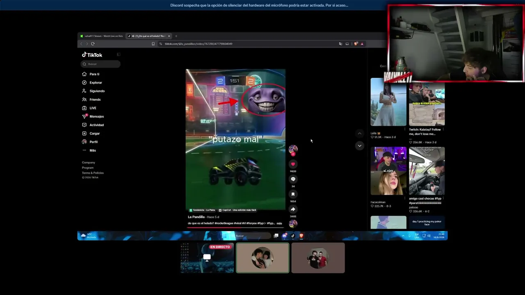The width and height of the screenshot is (525, 295).
Task: Close the TikTok browser tab
Action: [169, 36]
